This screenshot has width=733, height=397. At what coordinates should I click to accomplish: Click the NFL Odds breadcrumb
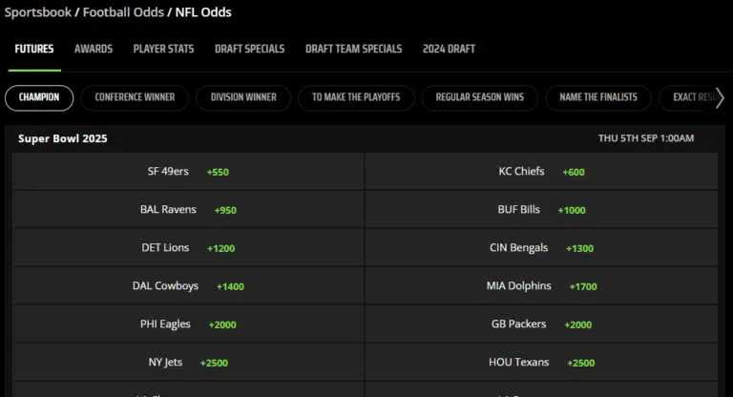coord(203,12)
